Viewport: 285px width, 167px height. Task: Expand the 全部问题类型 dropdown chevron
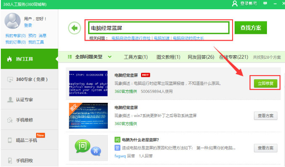tap(110, 57)
